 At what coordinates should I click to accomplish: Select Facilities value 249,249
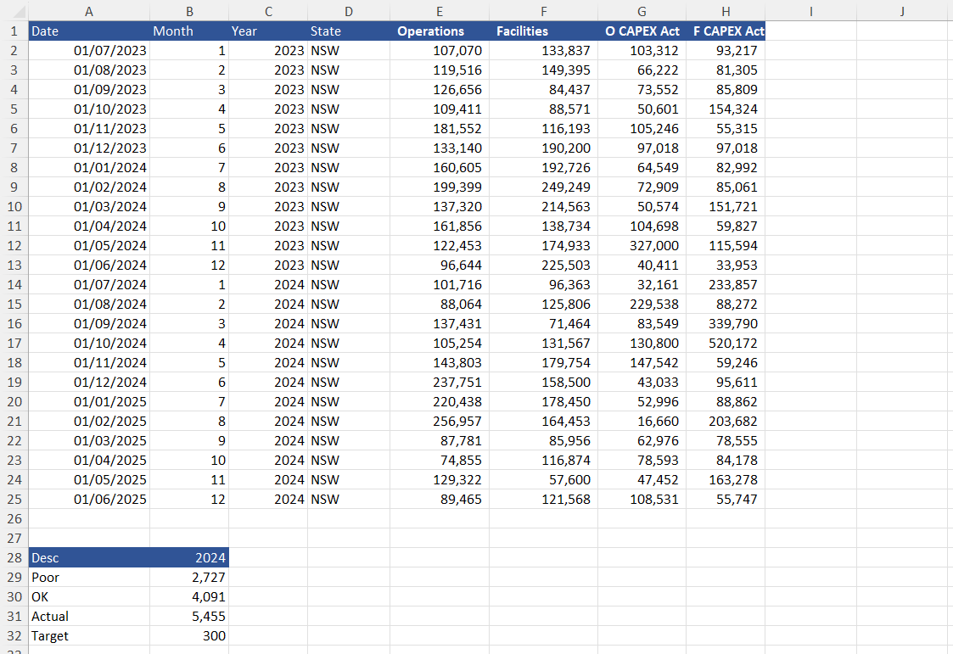tap(543, 187)
